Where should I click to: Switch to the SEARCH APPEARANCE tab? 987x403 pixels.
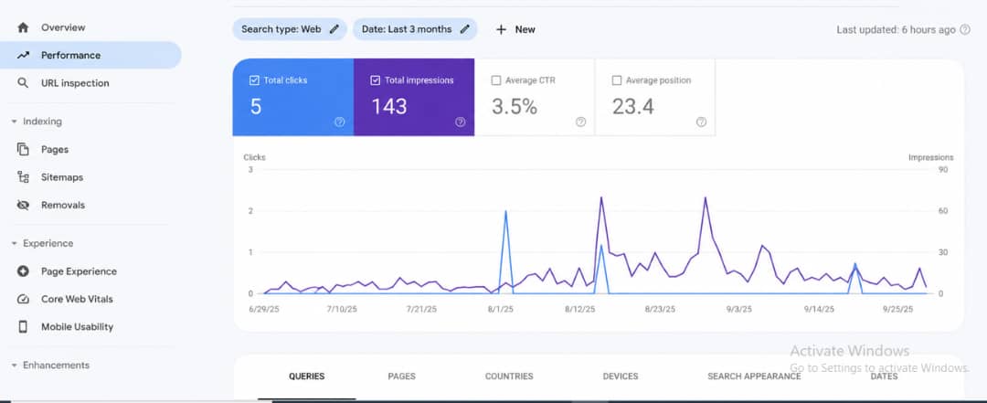pos(754,376)
